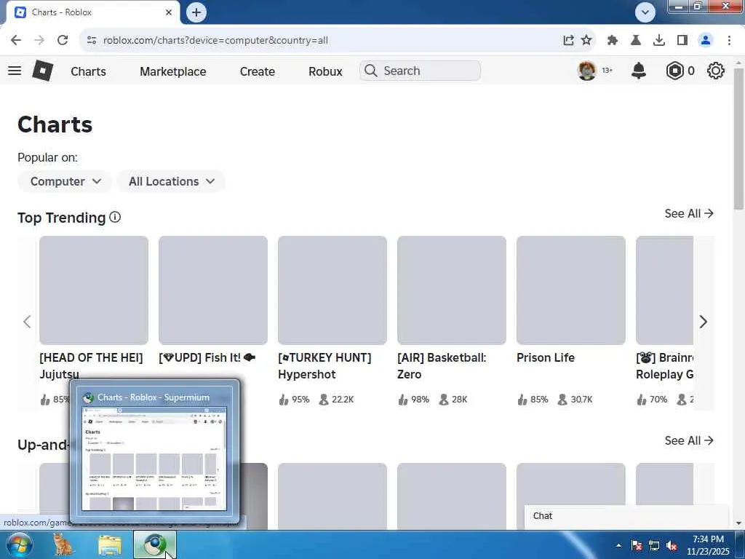Click the 13+ age label

tap(607, 71)
